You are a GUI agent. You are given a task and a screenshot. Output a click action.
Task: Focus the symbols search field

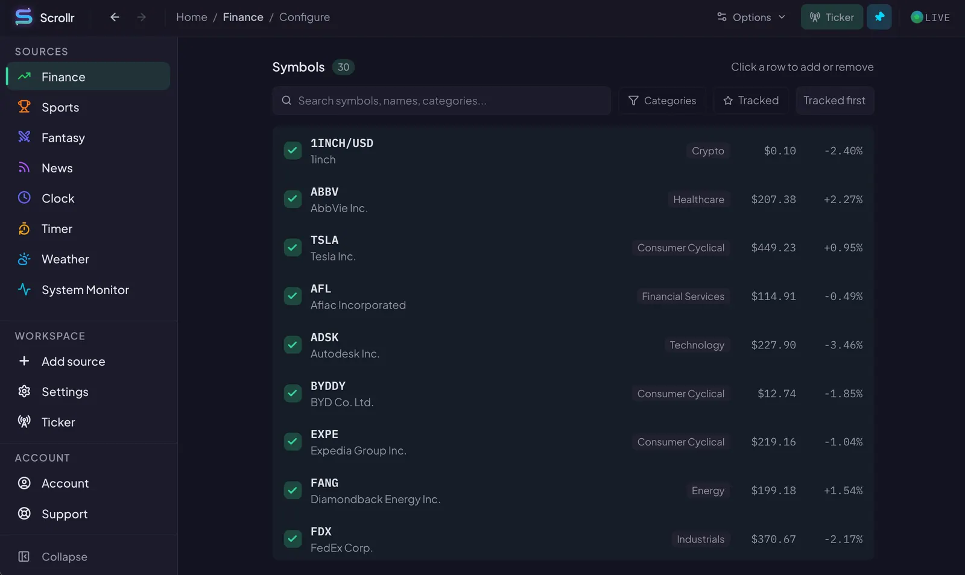click(x=441, y=101)
